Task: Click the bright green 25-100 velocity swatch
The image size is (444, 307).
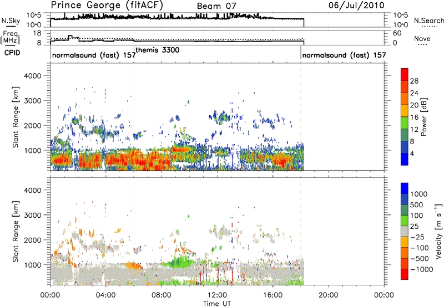Action: (x=405, y=221)
